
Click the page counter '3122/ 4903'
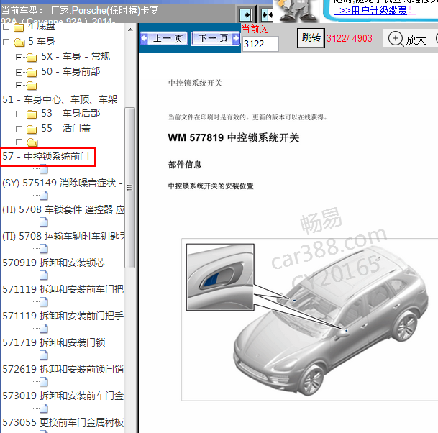coord(350,38)
